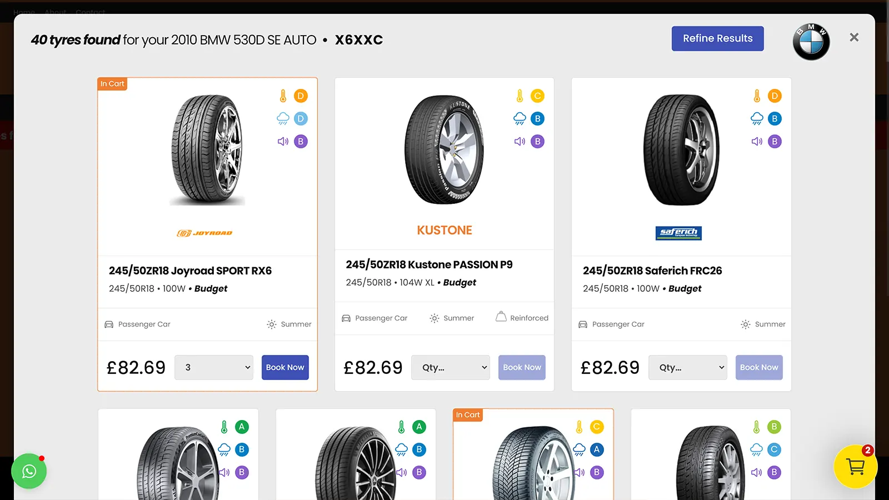
Task: Click the BMW logo badge
Action: coord(811,41)
